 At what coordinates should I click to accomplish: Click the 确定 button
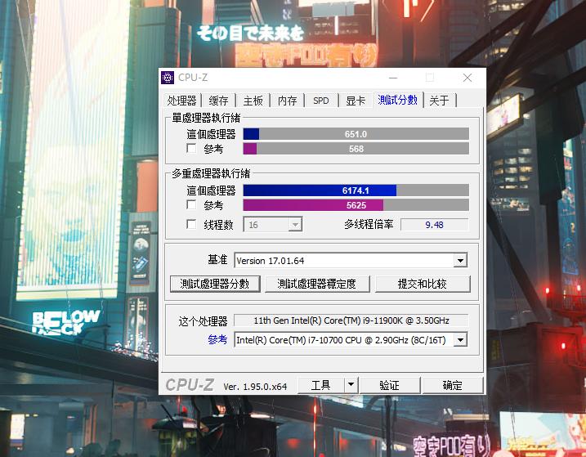pyautogui.click(x=453, y=385)
